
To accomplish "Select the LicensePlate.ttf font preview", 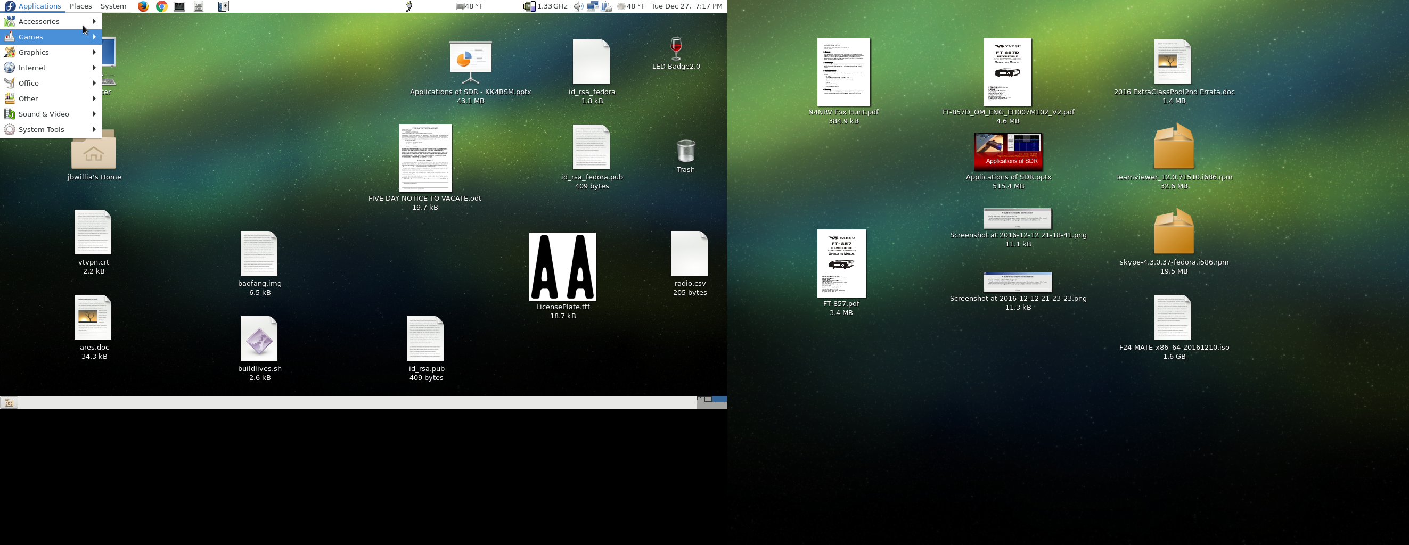I will [x=562, y=267].
